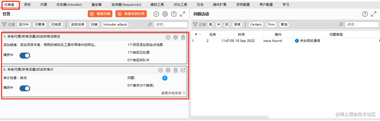380x121 pixels.
Task: Sort issues by the 操作 column header
Action: [x=278, y=34]
